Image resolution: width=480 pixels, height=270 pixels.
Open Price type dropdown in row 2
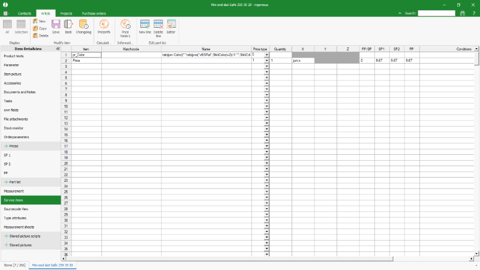tap(266, 61)
